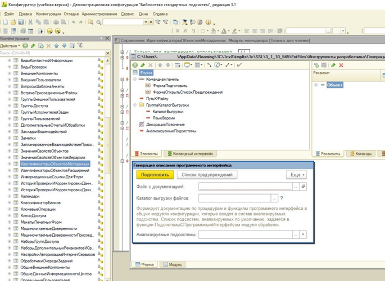Click the open-file icon beside Файл с документацией
This screenshot has height=281, width=385.
[x=304, y=187]
